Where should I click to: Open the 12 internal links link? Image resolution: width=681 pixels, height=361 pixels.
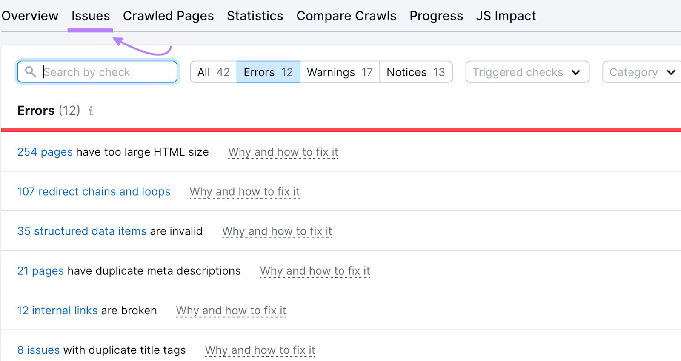[x=57, y=310]
